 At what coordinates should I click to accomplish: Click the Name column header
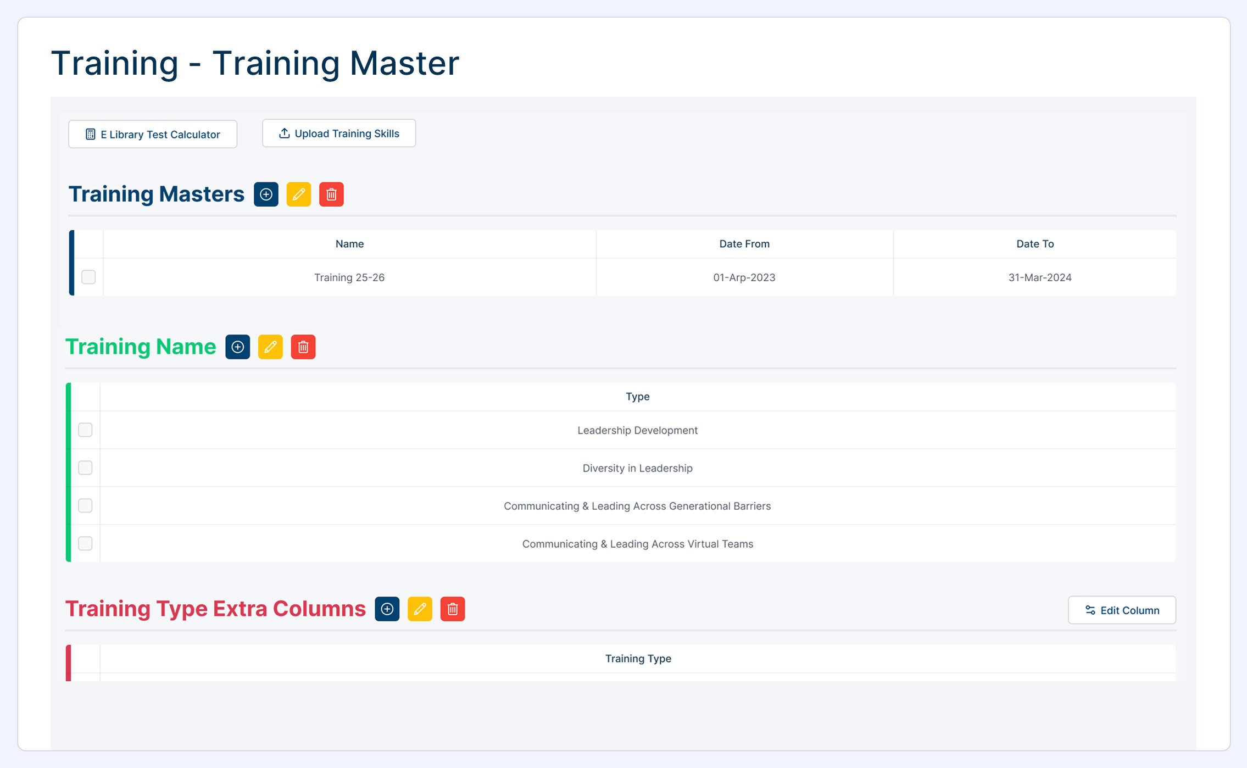point(349,244)
